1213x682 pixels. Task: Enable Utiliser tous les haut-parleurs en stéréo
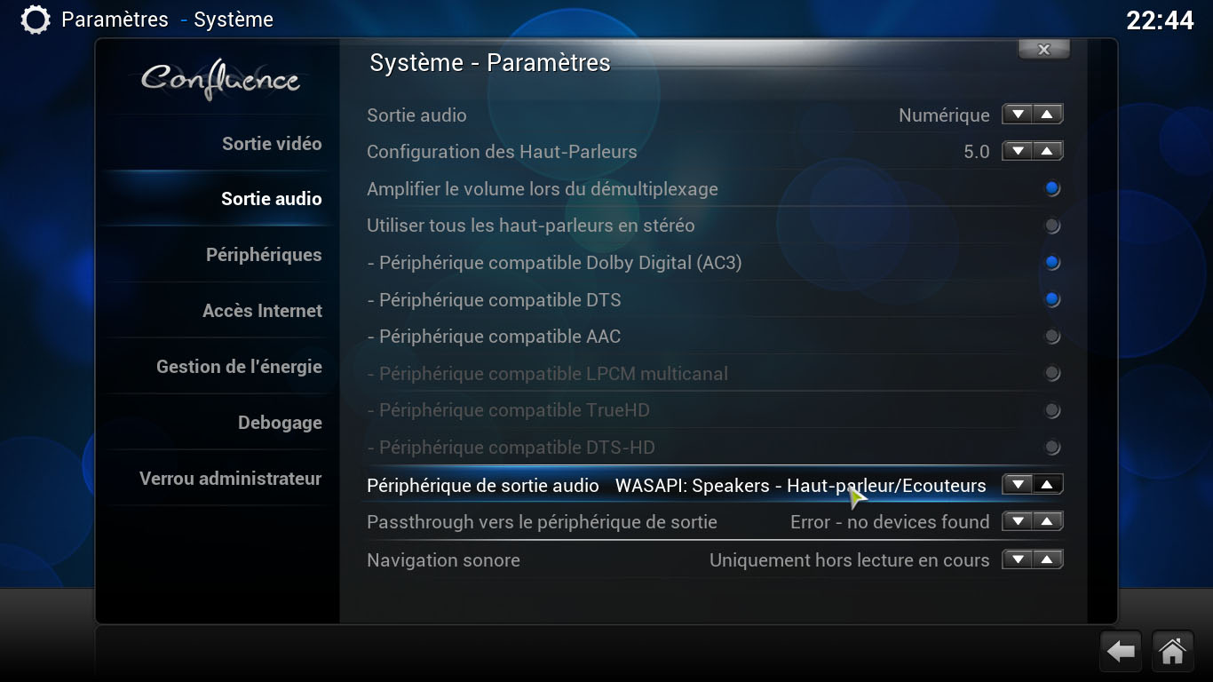1052,226
